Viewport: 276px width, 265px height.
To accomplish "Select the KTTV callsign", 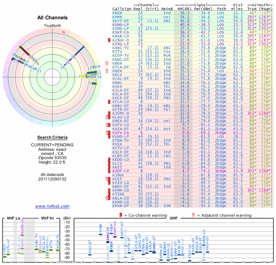I will (117, 52).
